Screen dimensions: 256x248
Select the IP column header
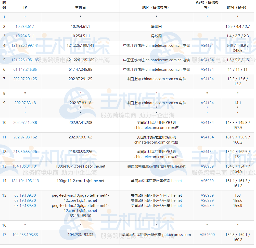click(x=25, y=7)
